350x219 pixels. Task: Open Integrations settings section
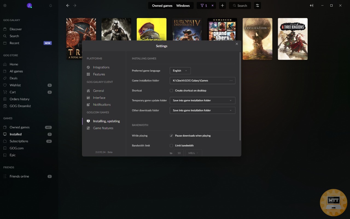tap(101, 67)
